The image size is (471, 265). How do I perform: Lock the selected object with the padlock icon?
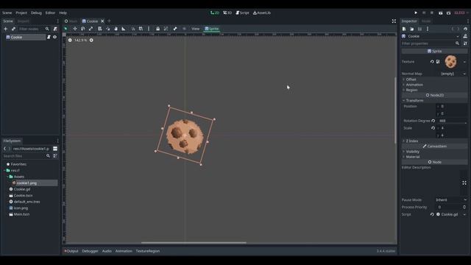[157, 29]
